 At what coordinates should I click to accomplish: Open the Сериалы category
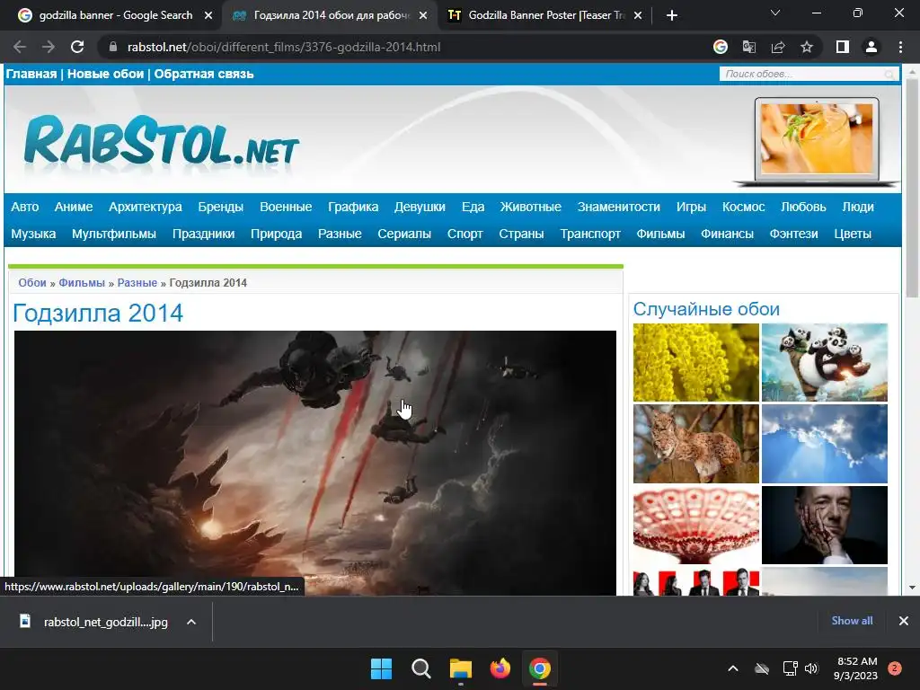404,234
